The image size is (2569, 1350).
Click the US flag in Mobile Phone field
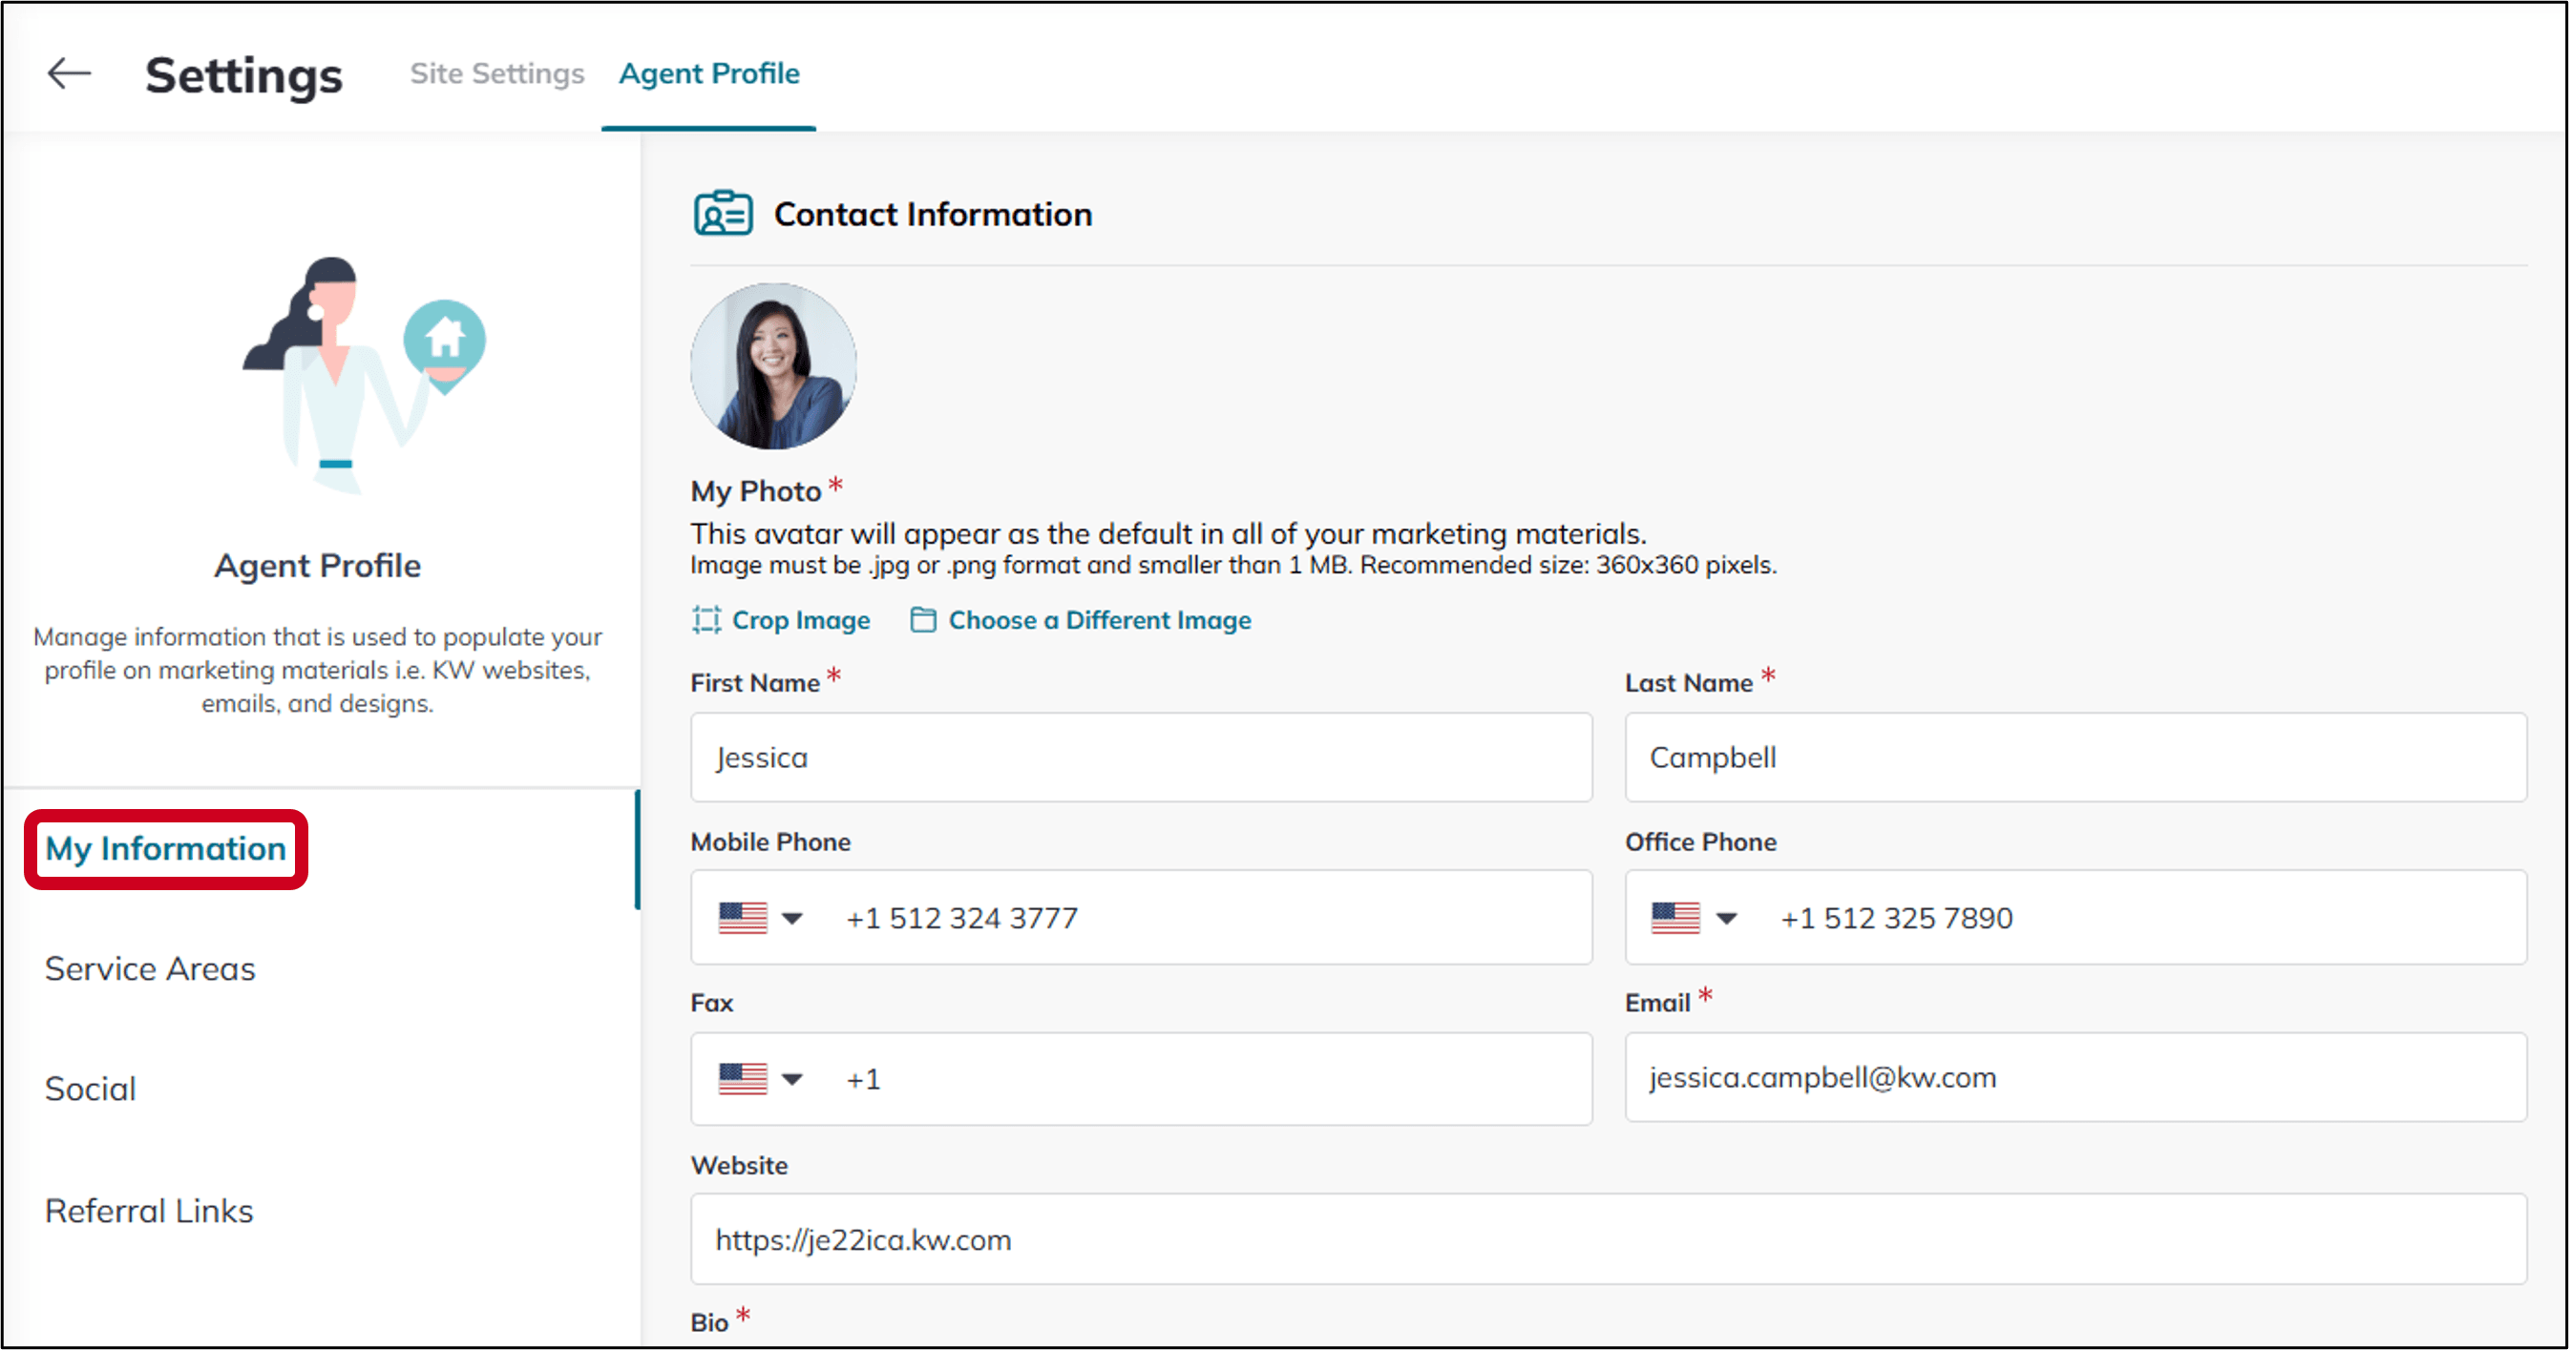[743, 918]
